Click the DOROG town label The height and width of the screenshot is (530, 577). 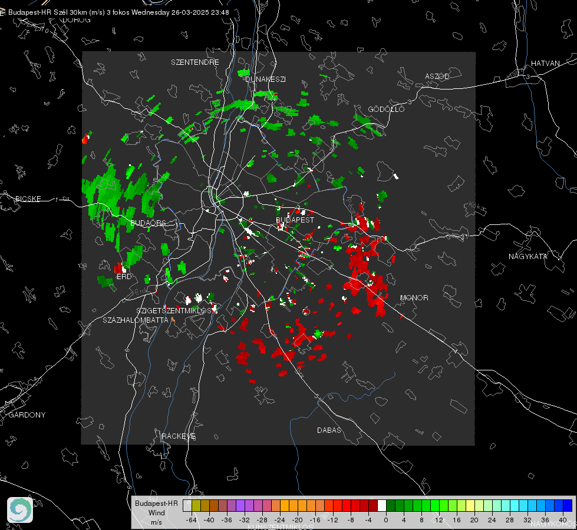pyautogui.click(x=77, y=20)
